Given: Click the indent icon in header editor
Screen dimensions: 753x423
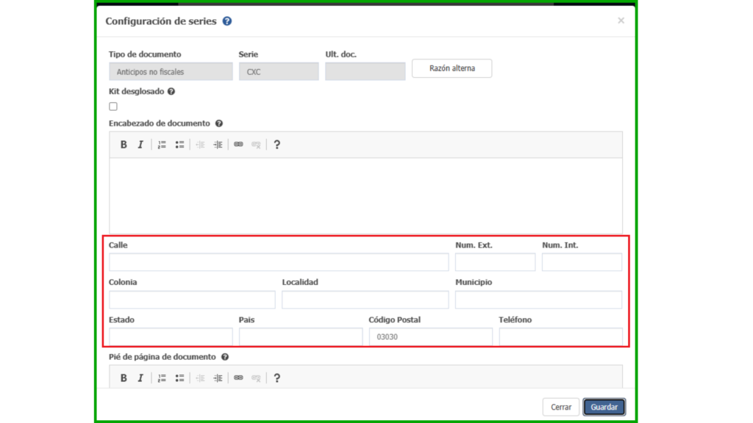Looking at the screenshot, I should coord(218,145).
